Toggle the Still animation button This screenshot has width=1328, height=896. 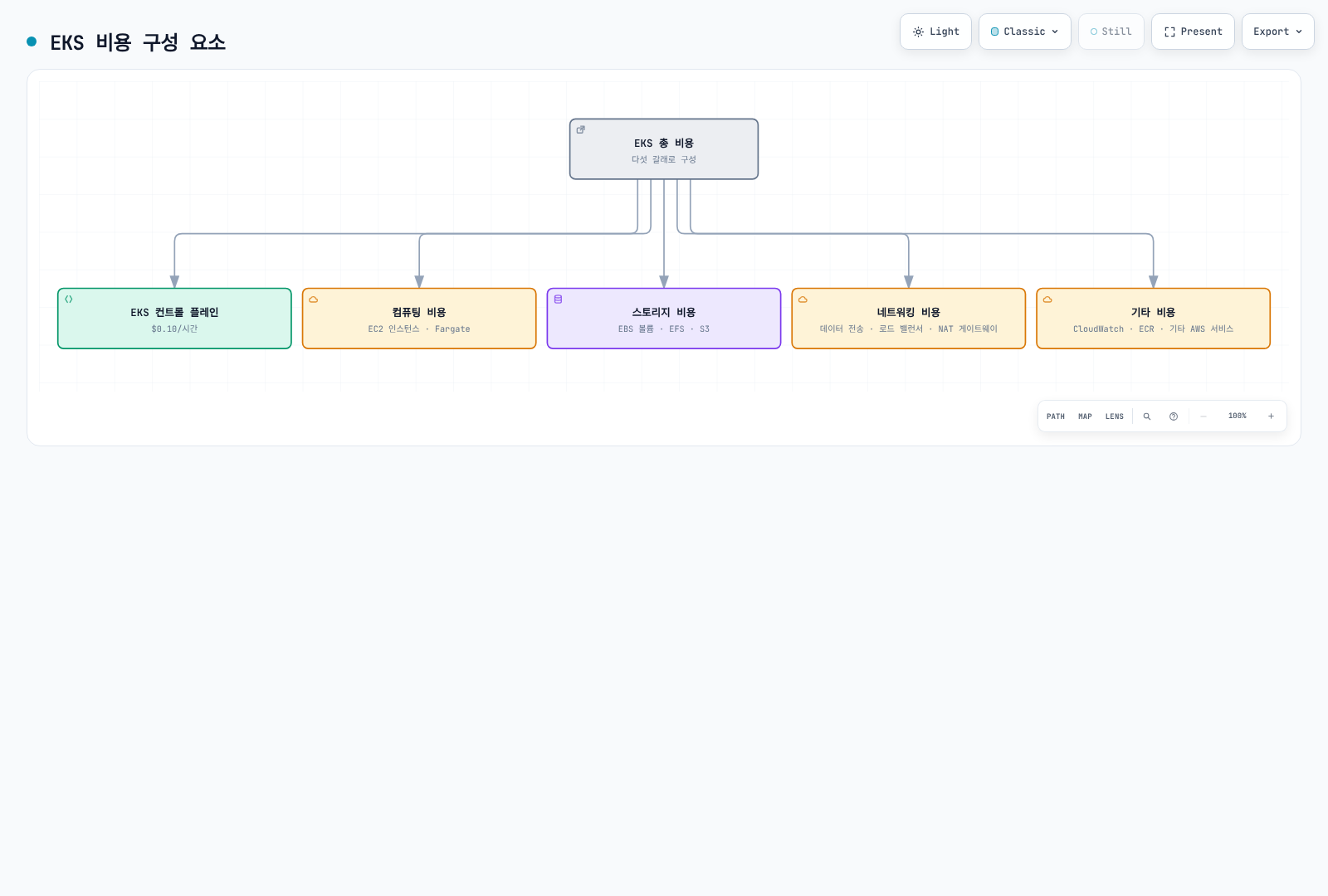(x=1111, y=32)
